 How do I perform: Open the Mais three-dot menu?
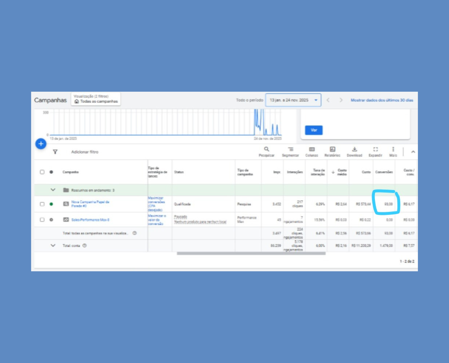pos(393,152)
